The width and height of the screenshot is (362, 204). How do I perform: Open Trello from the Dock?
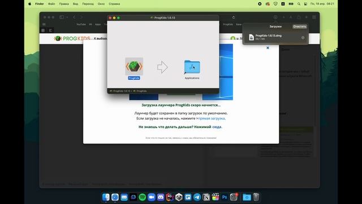(x=188, y=197)
